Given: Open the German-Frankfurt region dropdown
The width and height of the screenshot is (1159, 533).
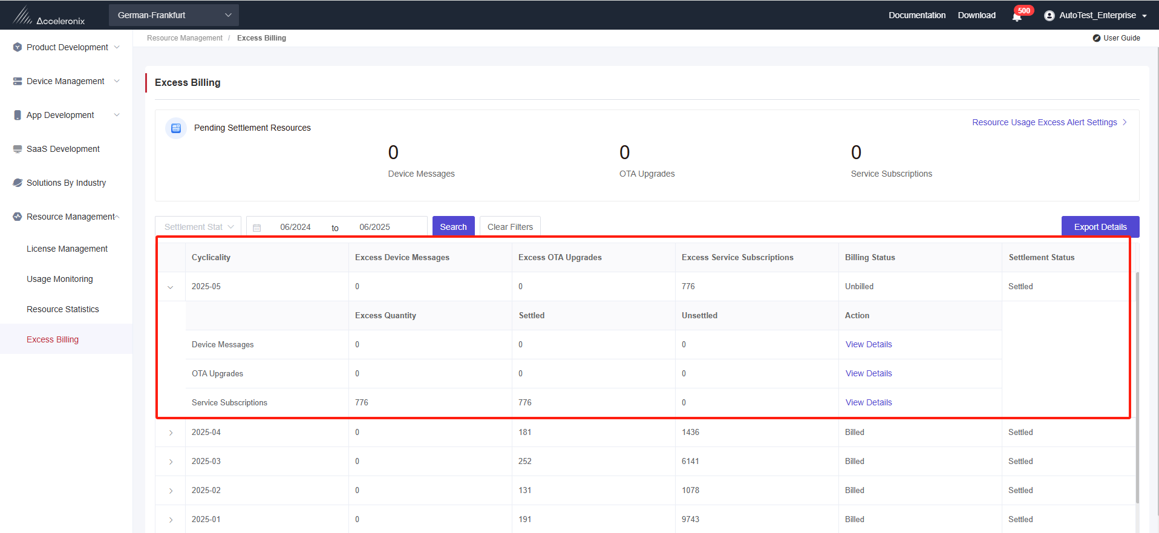Looking at the screenshot, I should coord(174,15).
